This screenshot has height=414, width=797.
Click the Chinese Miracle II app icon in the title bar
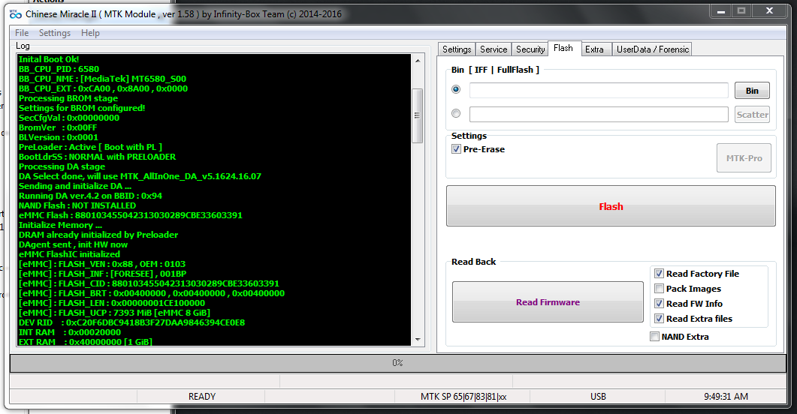[x=16, y=13]
